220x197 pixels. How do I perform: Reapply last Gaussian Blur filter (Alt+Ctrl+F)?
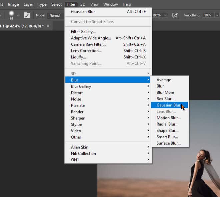click(108, 12)
